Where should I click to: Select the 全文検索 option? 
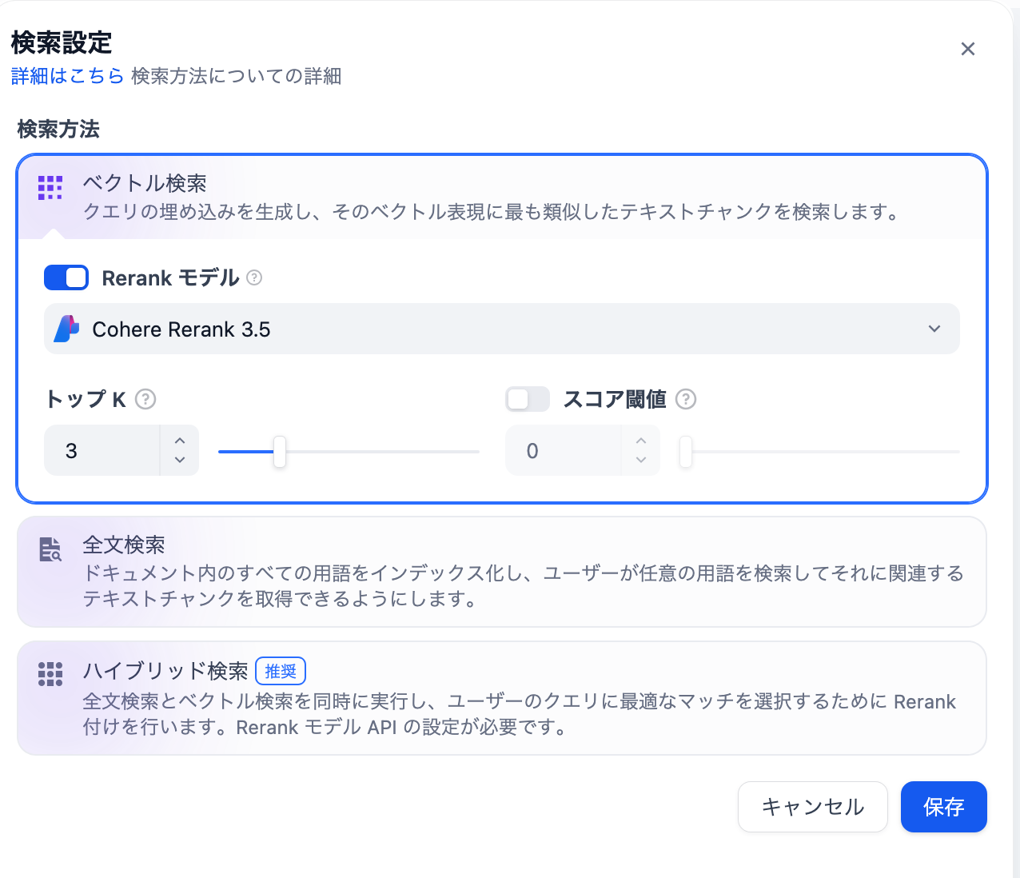(502, 572)
